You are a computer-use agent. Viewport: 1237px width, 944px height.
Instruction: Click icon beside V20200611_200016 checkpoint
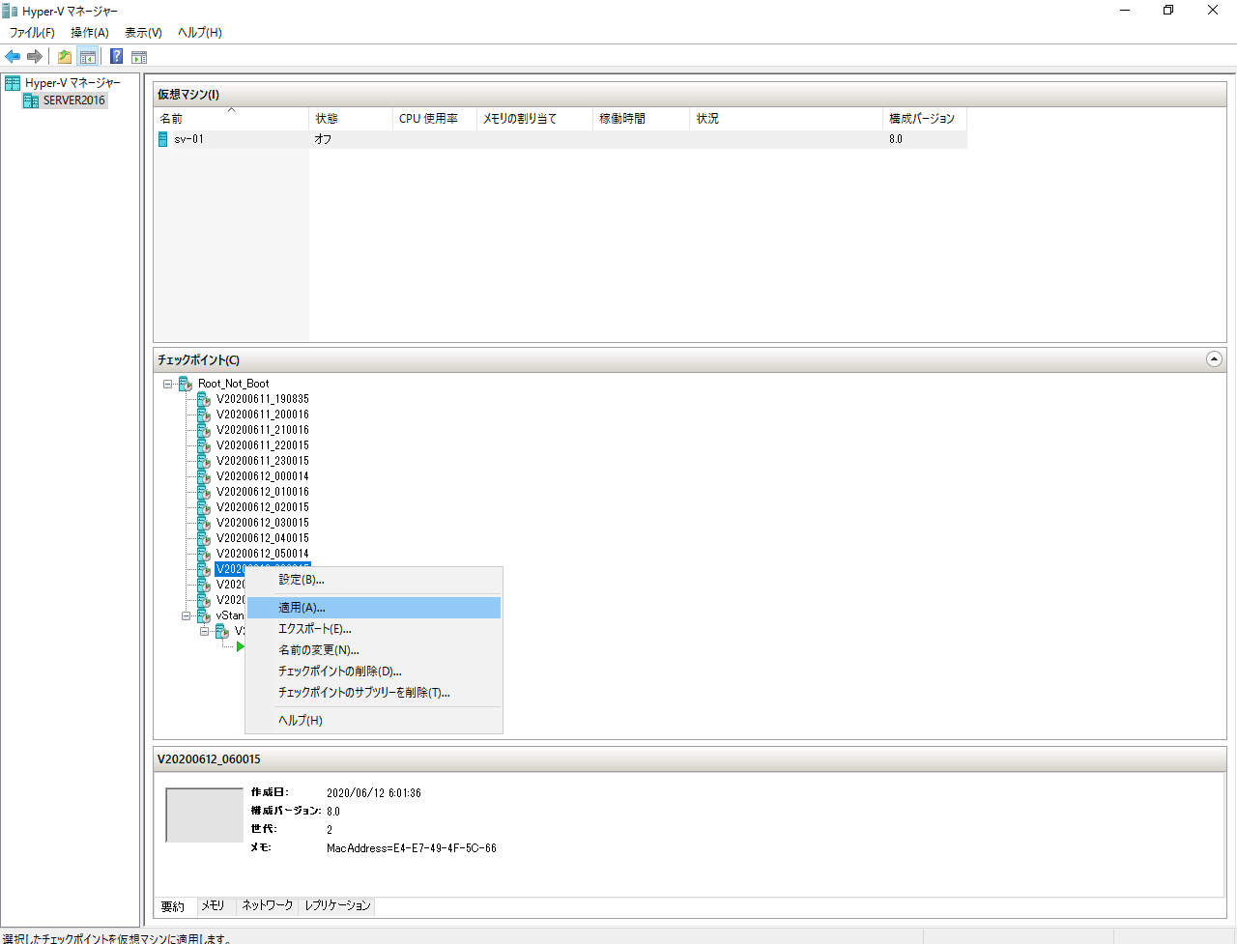[203, 415]
